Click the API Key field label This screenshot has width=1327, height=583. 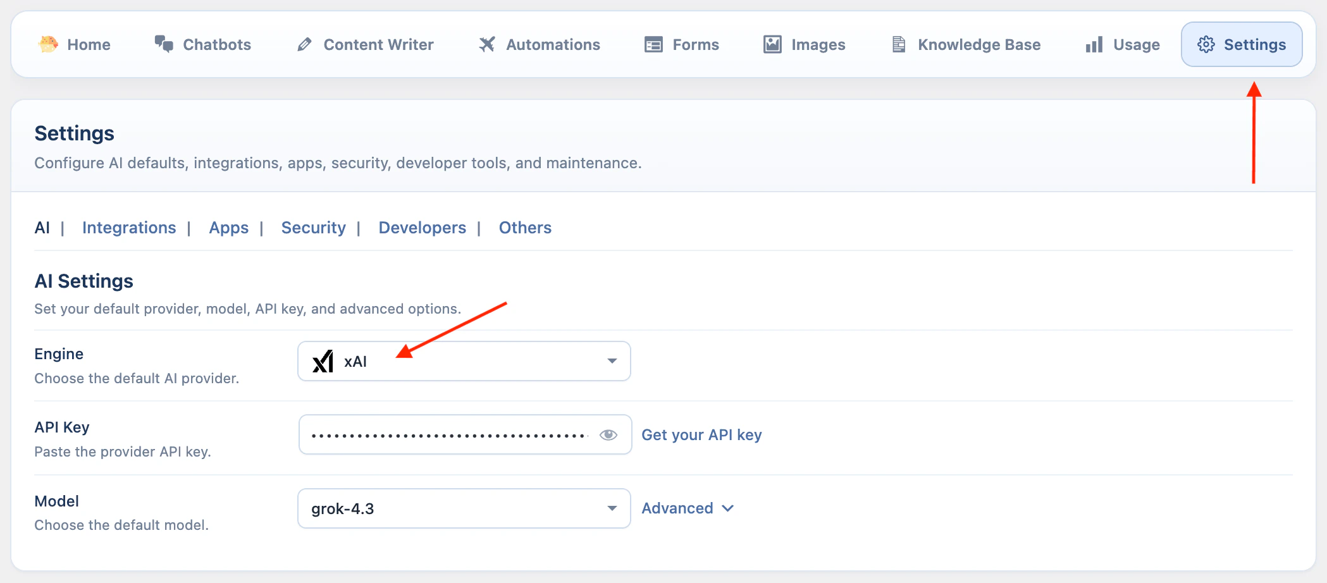(x=62, y=427)
